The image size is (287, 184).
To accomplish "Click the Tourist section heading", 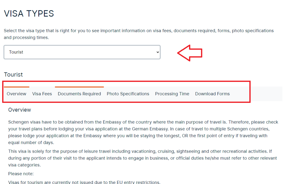I will pyautogui.click(x=13, y=74).
